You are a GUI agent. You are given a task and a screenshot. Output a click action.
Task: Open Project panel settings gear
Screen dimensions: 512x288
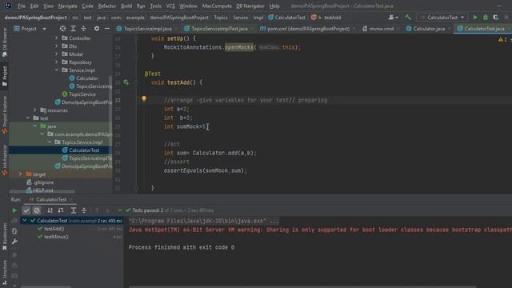[x=97, y=29]
